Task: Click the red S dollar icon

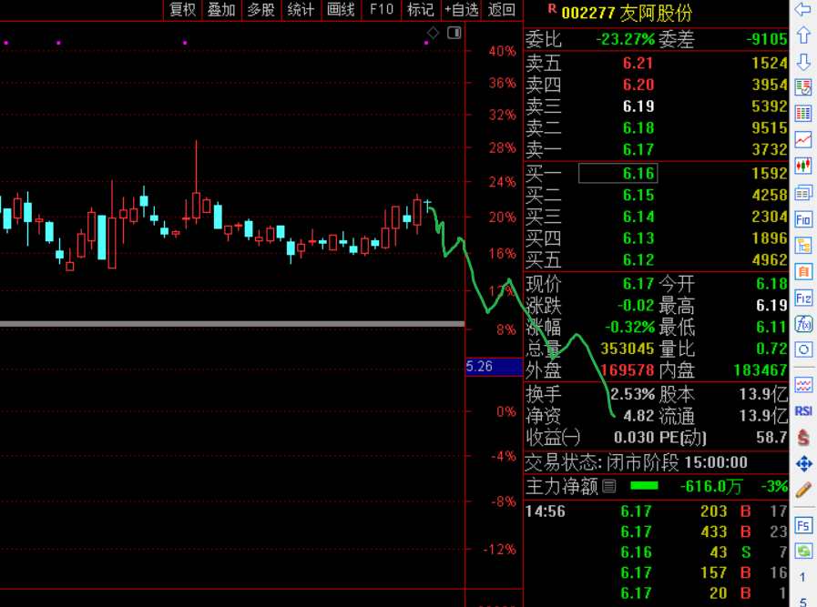Action: [x=803, y=438]
